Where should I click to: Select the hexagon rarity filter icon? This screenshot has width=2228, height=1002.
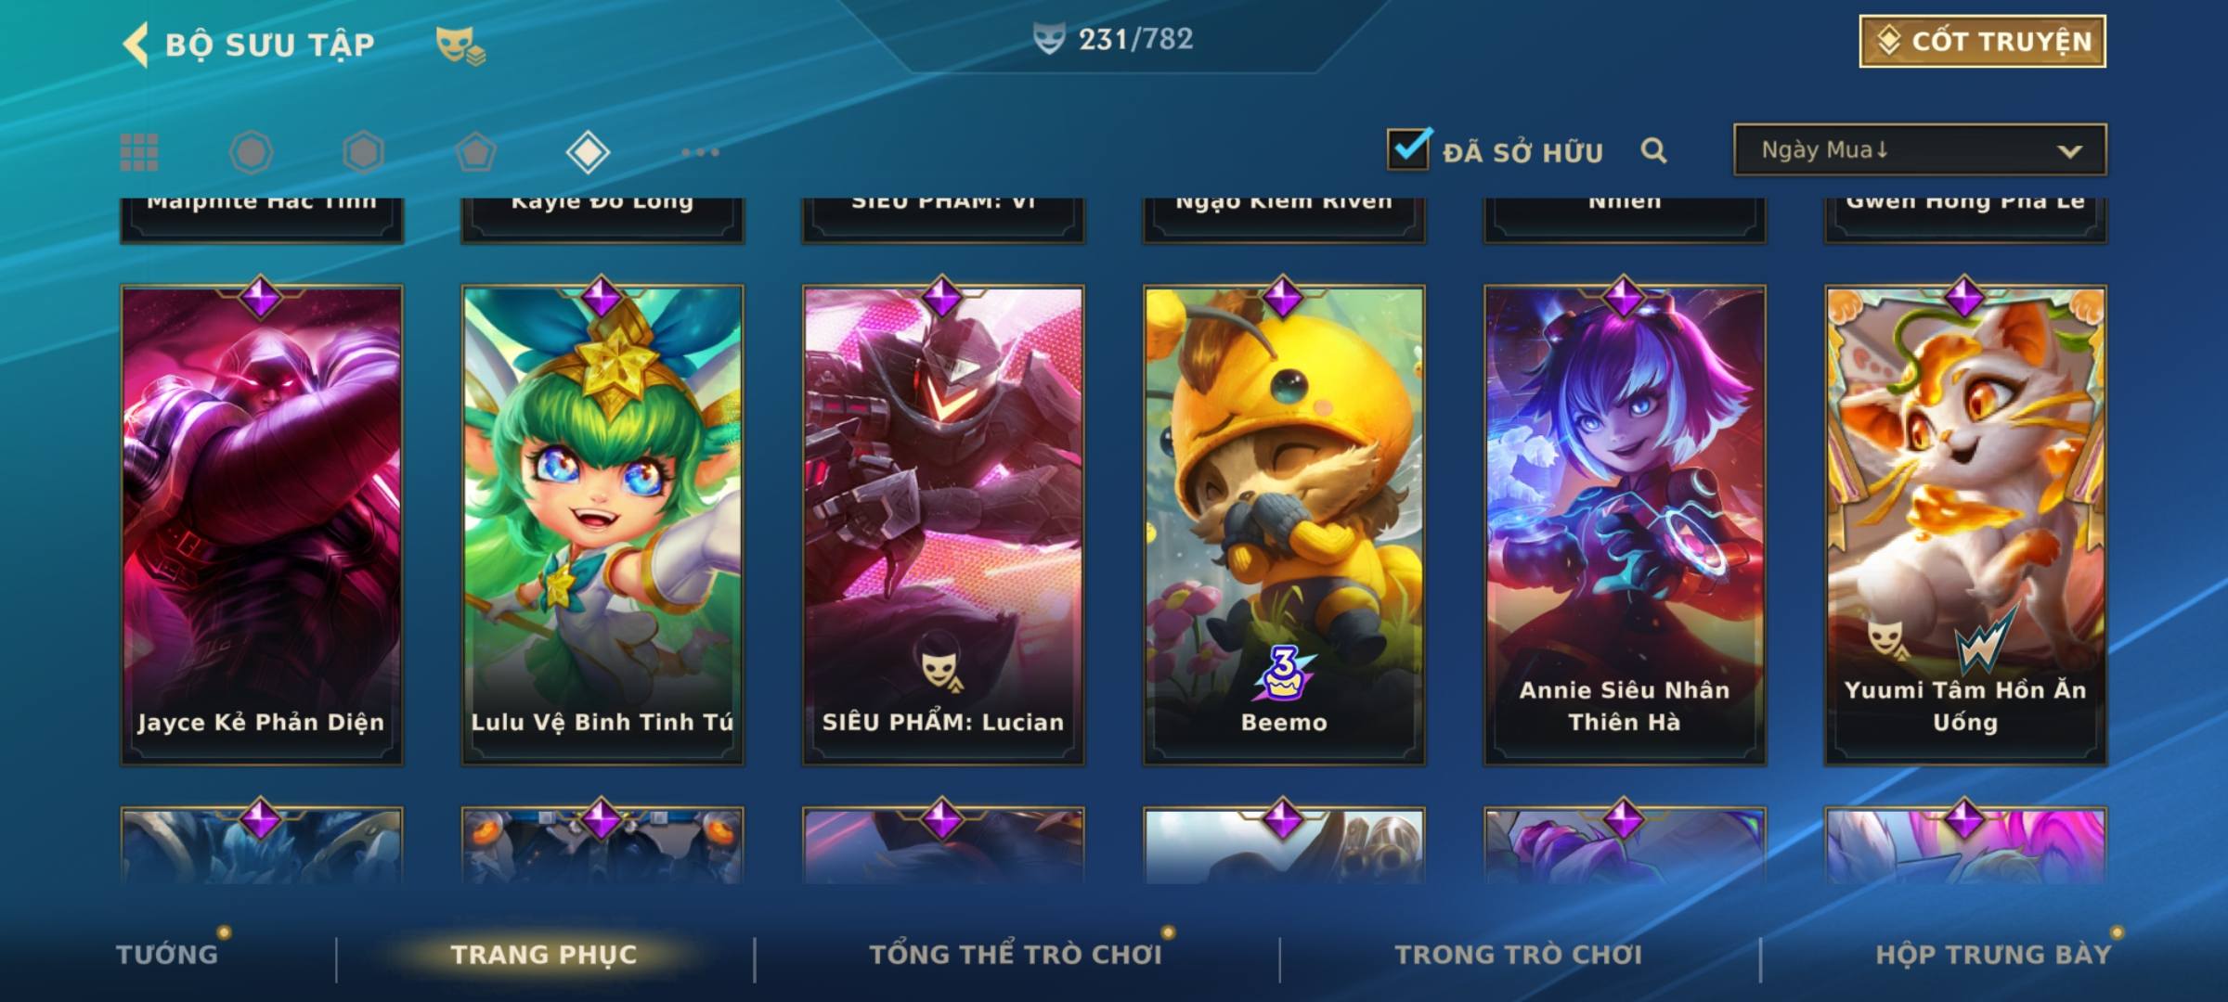point(363,152)
